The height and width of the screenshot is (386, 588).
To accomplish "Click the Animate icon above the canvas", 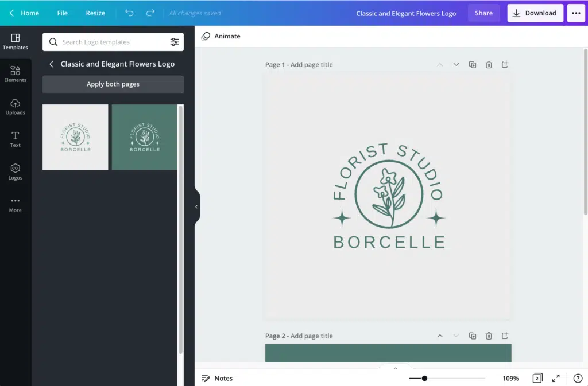I will [x=206, y=36].
